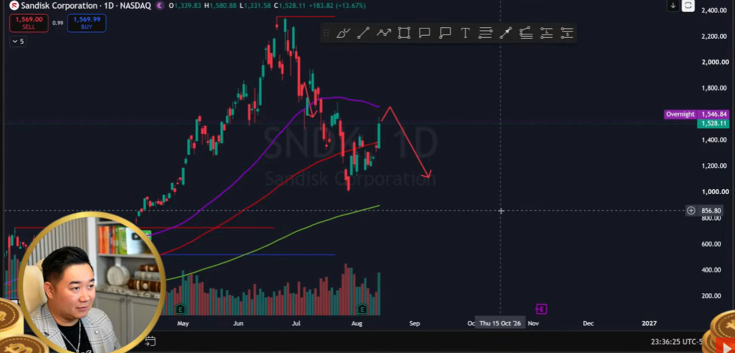Open the go-to-date calendar icon
Screen dimensions: 735x353
point(150,341)
